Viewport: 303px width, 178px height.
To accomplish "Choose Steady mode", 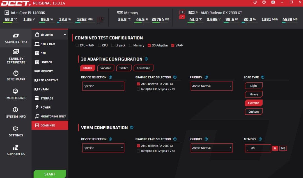I will [x=88, y=68].
